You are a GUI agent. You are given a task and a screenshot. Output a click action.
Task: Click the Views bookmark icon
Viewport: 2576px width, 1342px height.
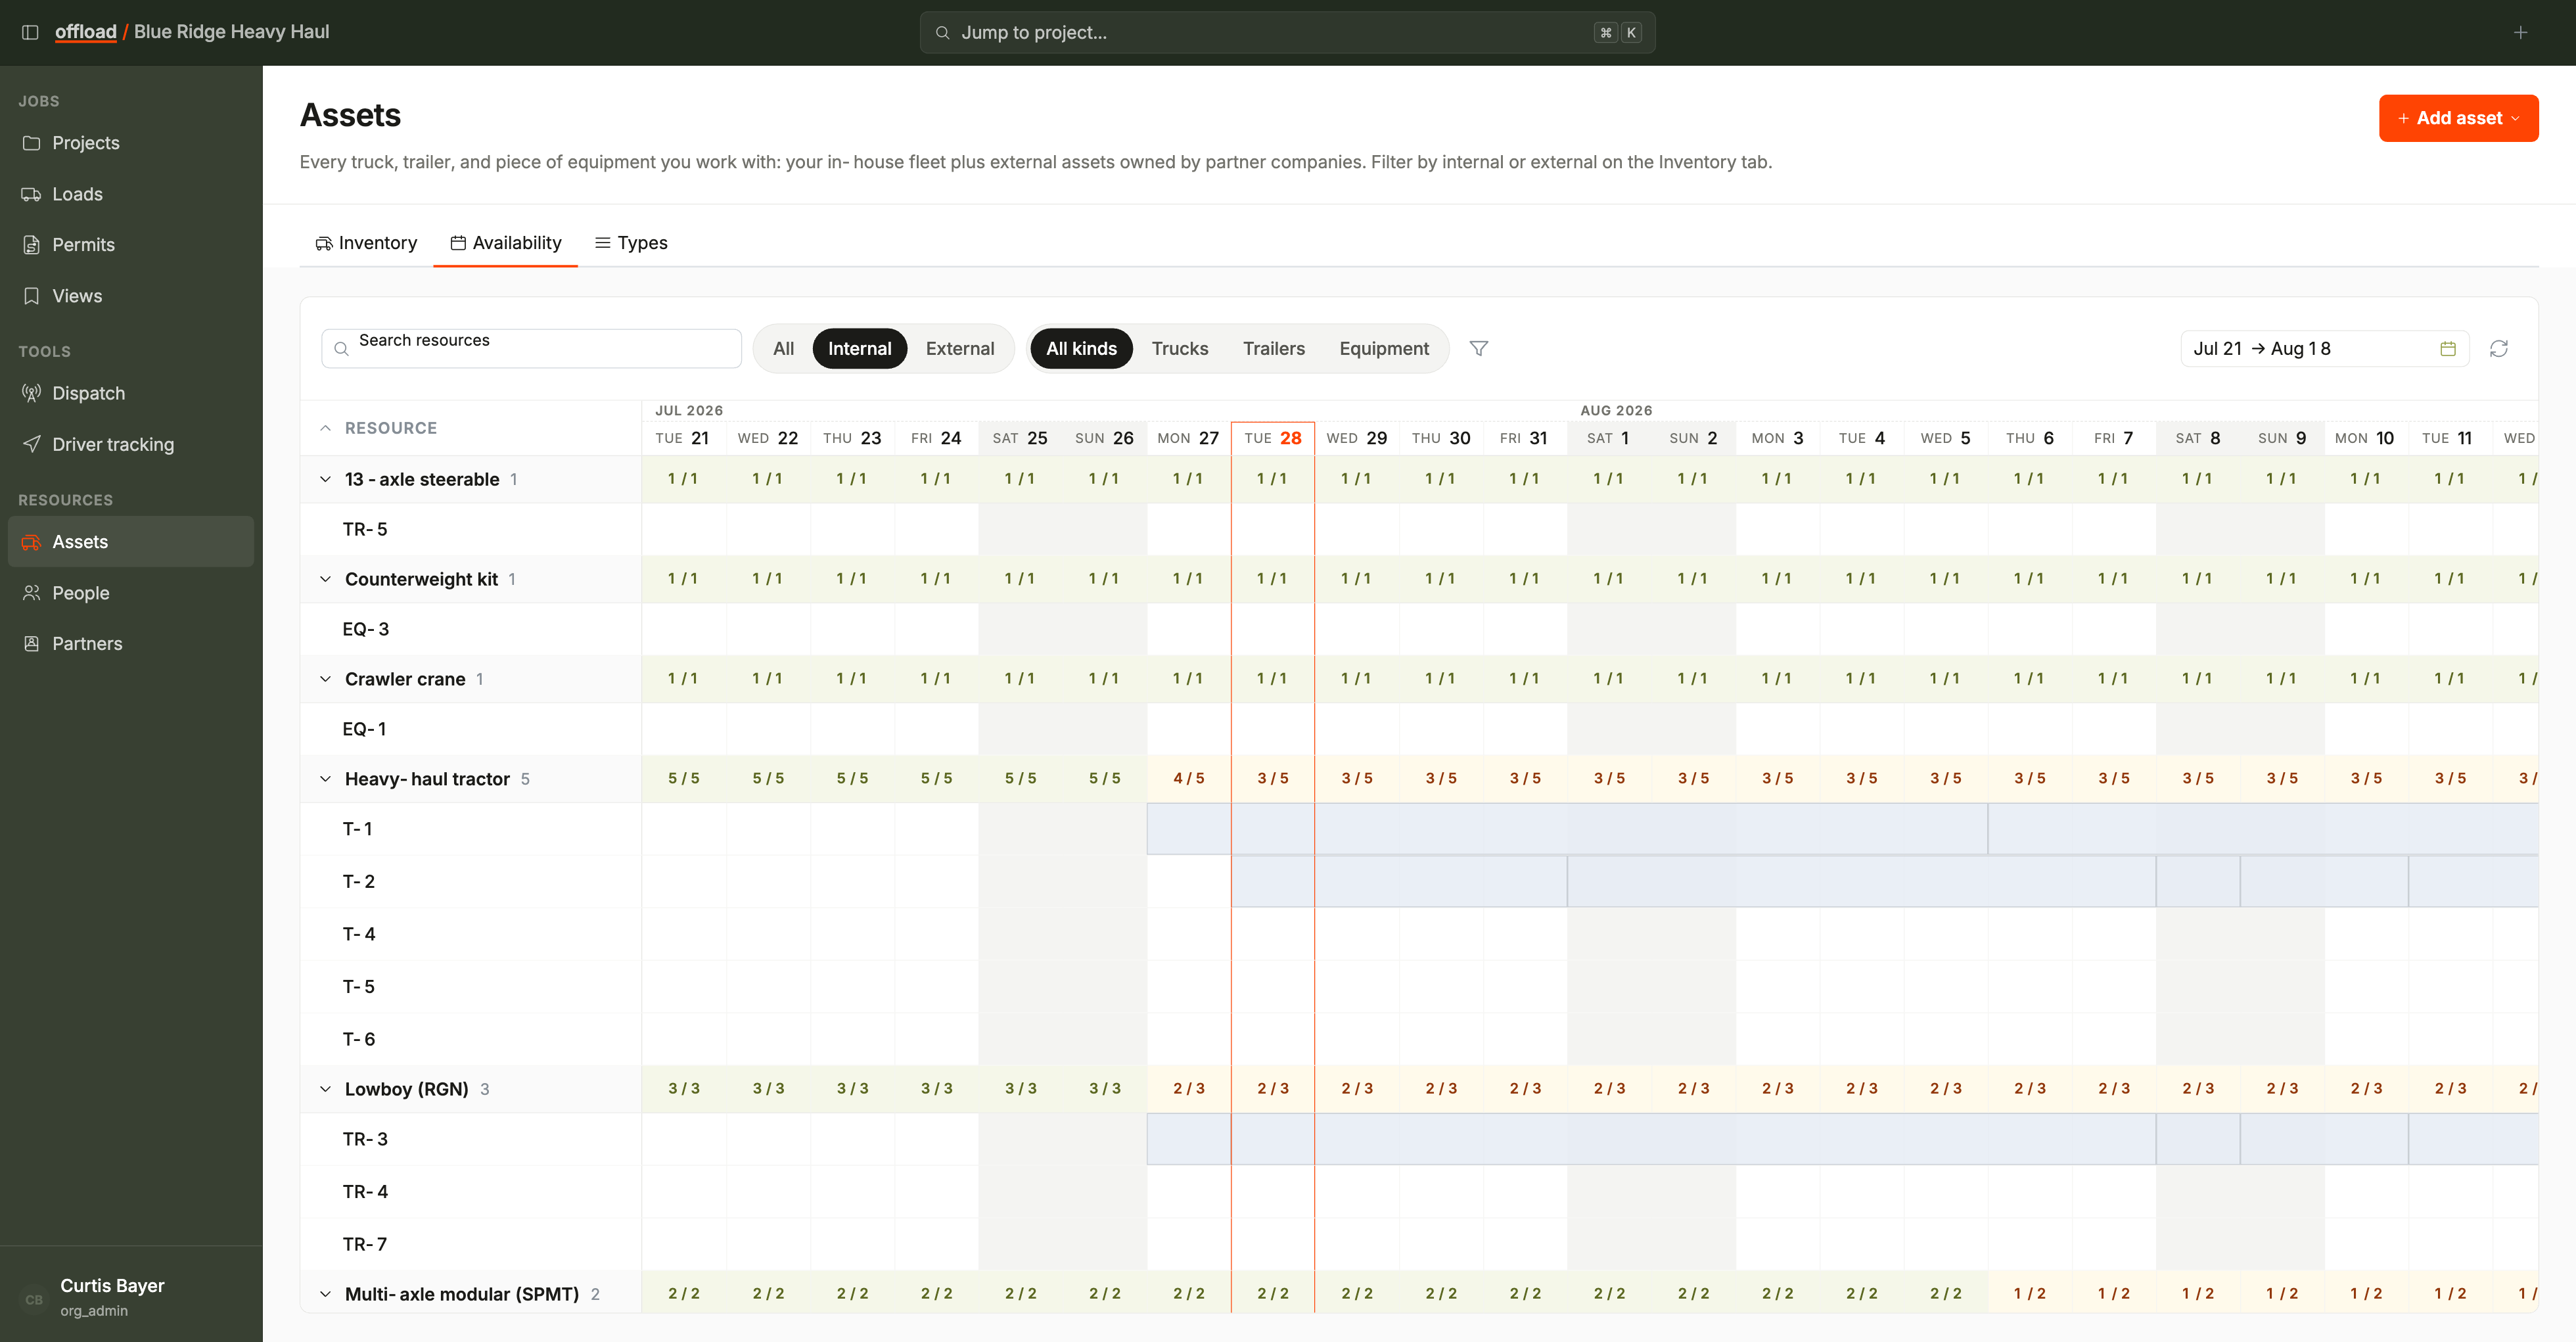point(32,296)
